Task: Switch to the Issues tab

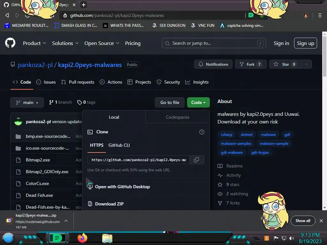Action: 46,82
